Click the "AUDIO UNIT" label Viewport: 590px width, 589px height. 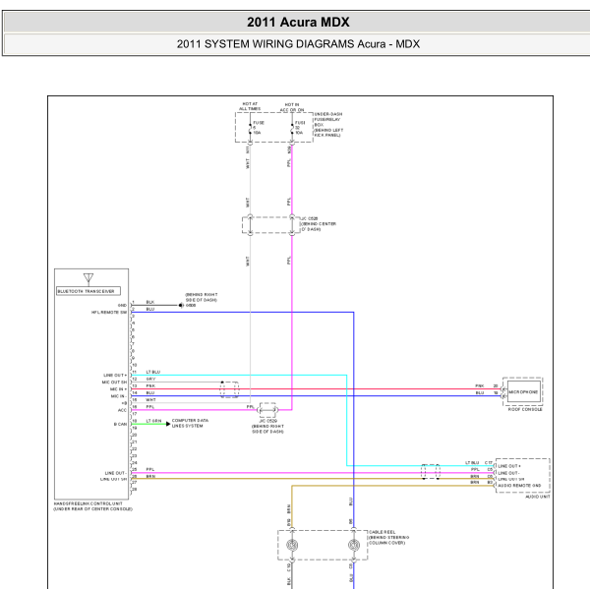538,497
